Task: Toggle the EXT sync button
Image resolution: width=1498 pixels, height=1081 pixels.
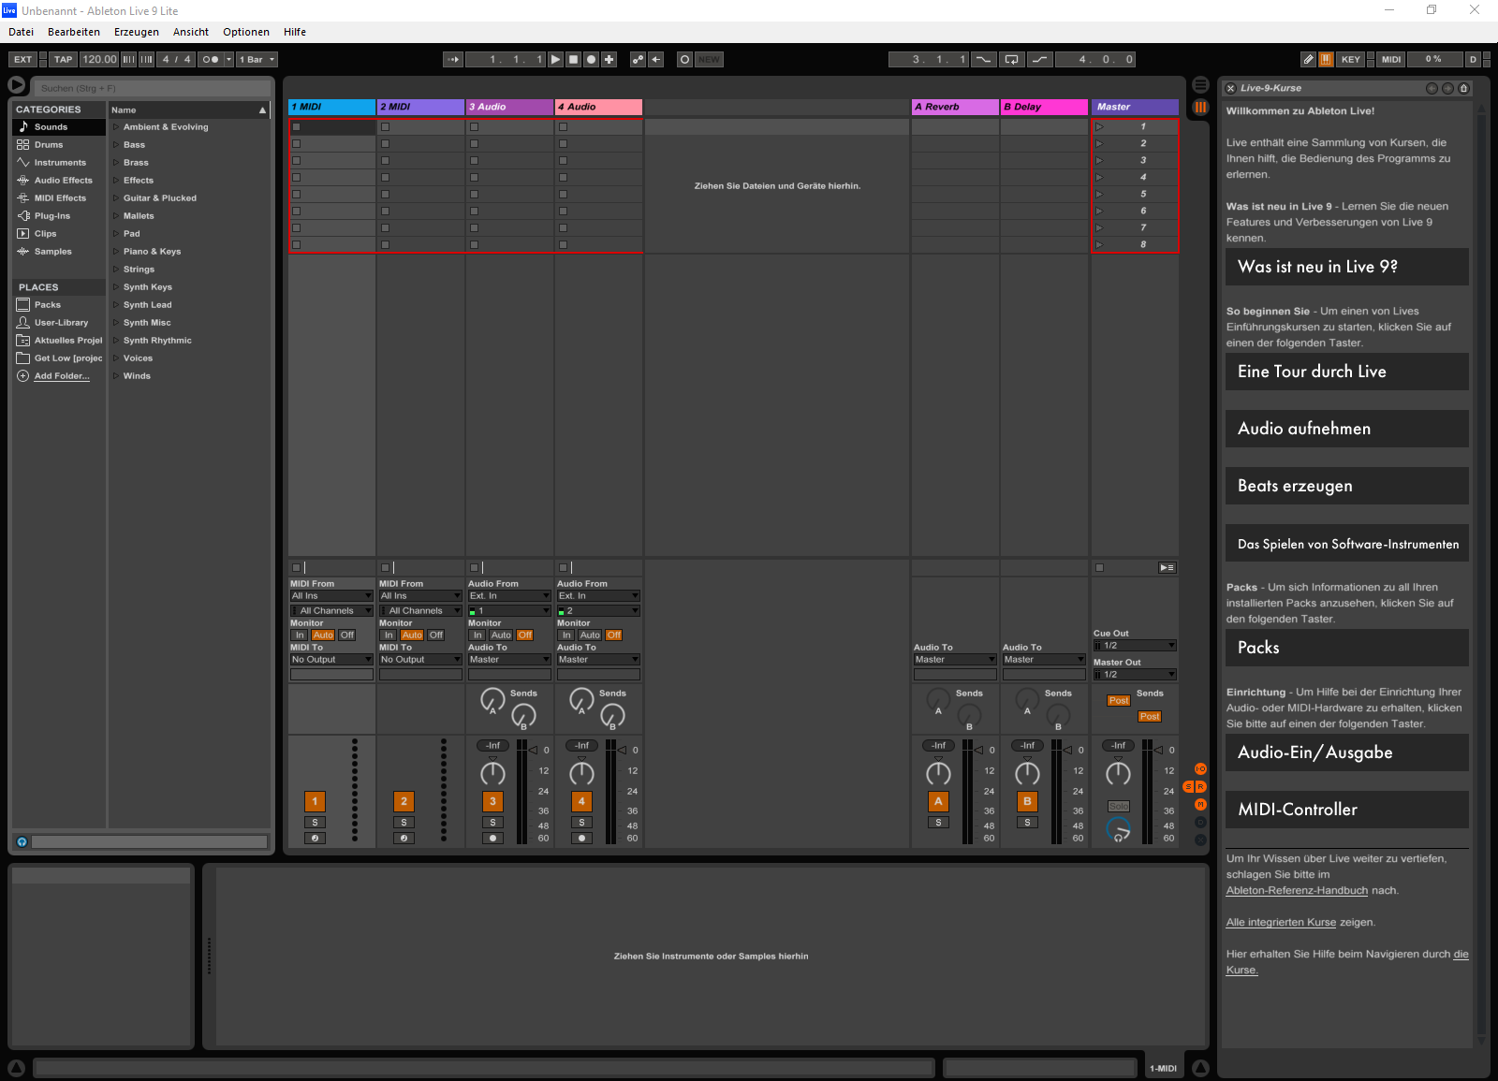Action: (22, 59)
